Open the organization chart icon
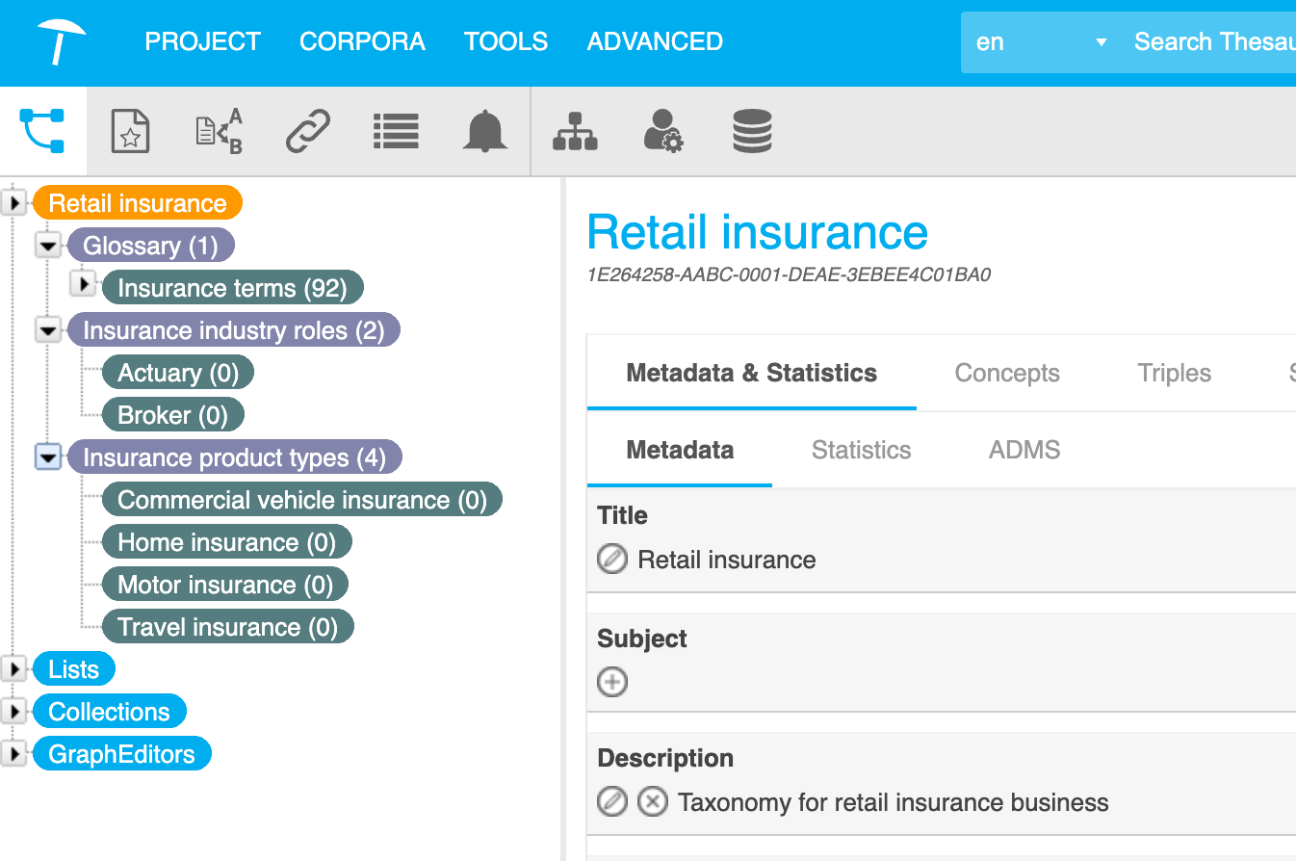The height and width of the screenshot is (861, 1296). 575,131
